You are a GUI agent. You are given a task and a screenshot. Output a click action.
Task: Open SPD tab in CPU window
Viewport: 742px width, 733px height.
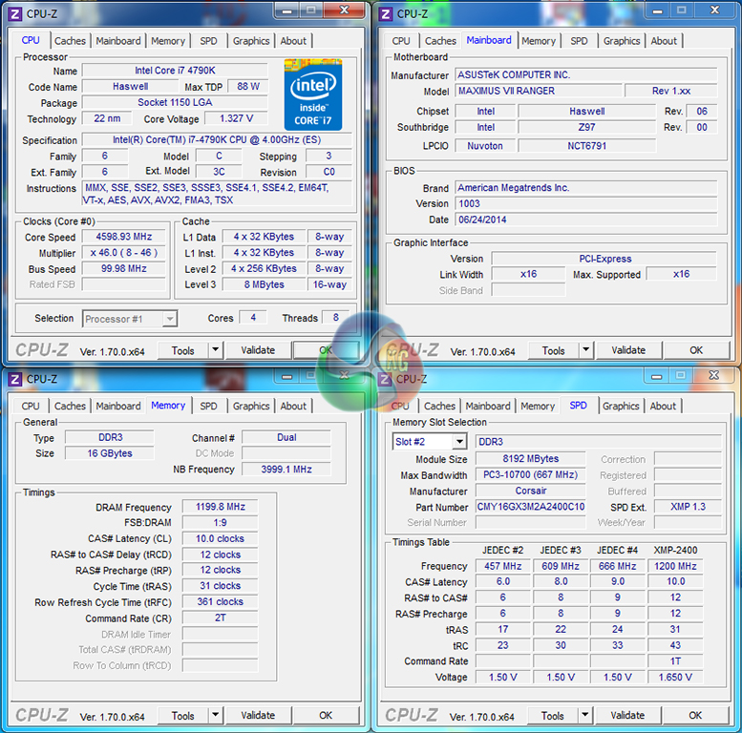pyautogui.click(x=208, y=41)
